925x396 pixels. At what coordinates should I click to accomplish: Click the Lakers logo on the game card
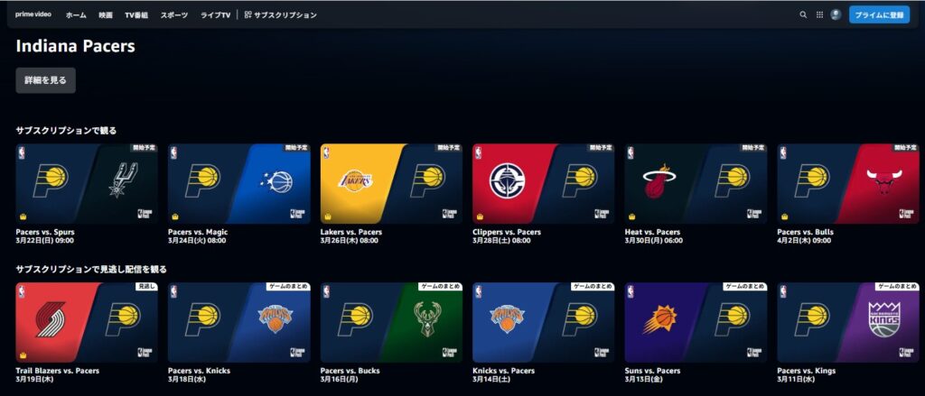click(x=355, y=180)
